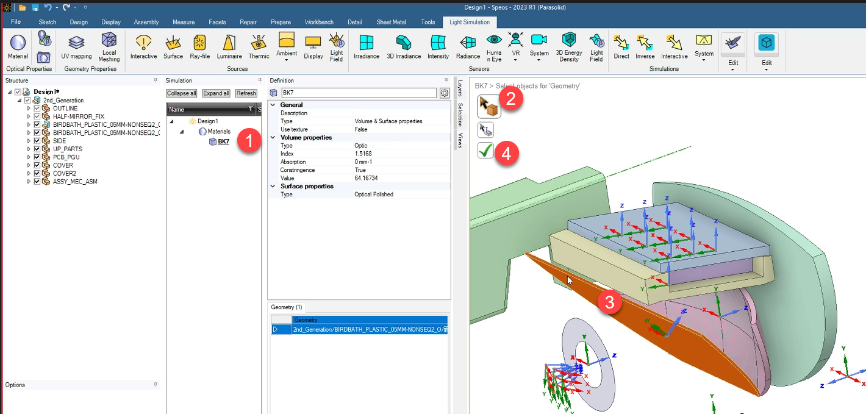Viewport: 866px width, 414px height.
Task: Create a Radiance sensor
Action: (x=468, y=47)
